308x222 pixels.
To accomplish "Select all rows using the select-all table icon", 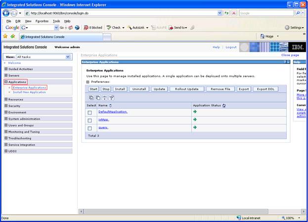I will (x=91, y=98).
